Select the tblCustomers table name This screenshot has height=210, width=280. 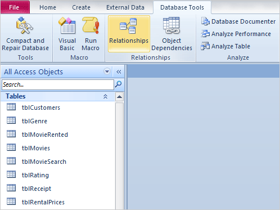(x=41, y=108)
